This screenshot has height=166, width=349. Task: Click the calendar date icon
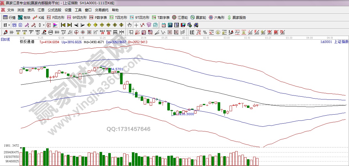click(163, 25)
